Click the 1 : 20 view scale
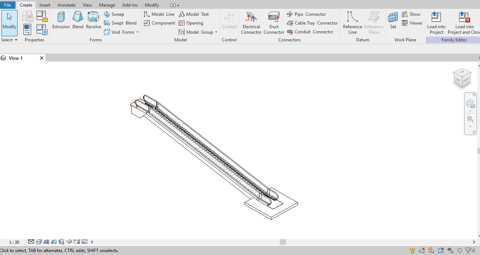 click(14, 242)
